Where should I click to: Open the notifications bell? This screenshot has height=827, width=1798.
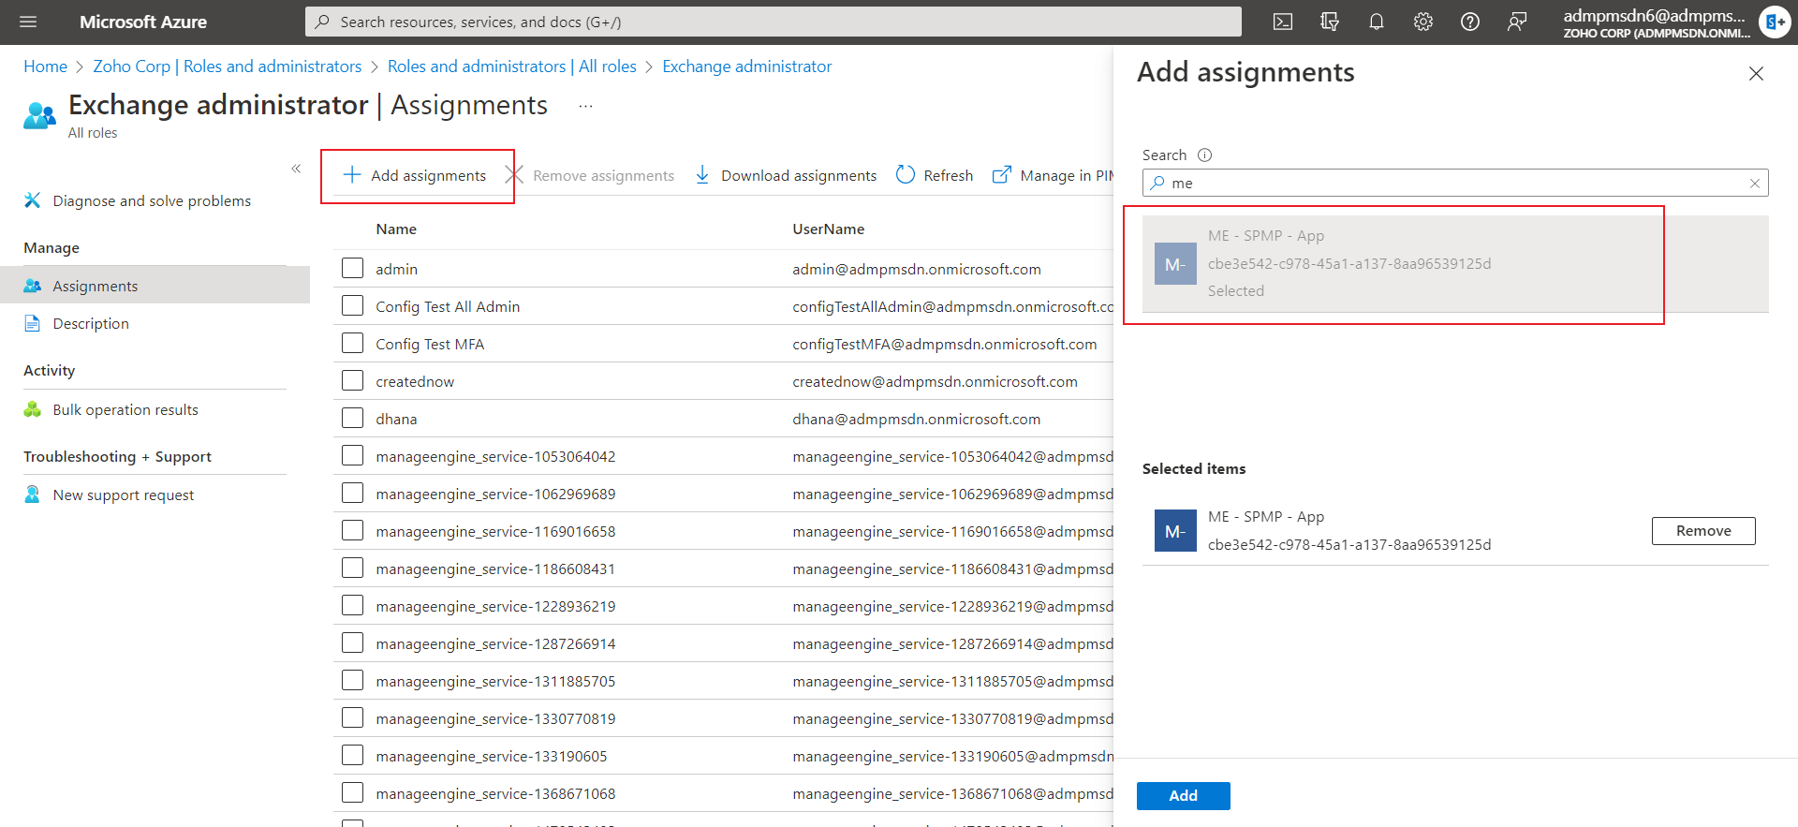[x=1377, y=22]
